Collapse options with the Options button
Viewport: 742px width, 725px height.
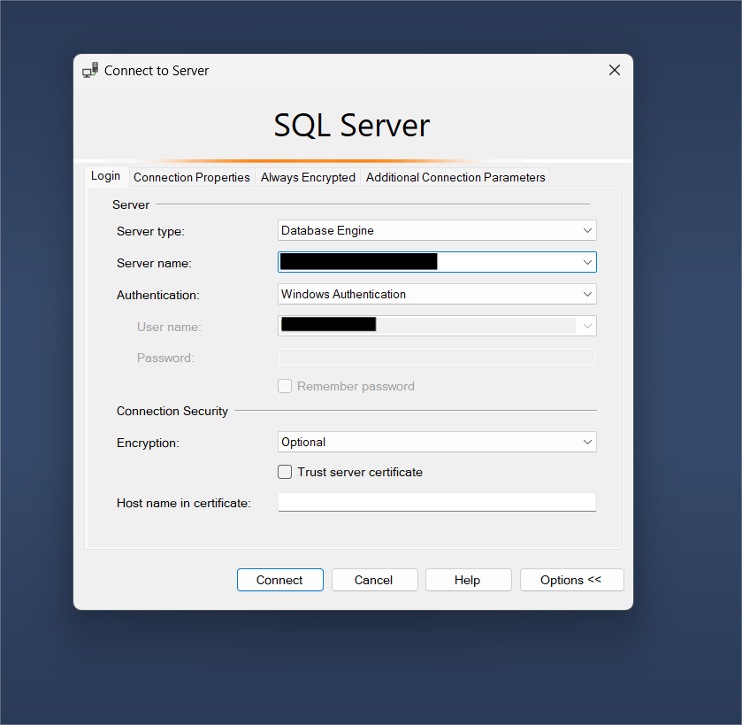571,580
